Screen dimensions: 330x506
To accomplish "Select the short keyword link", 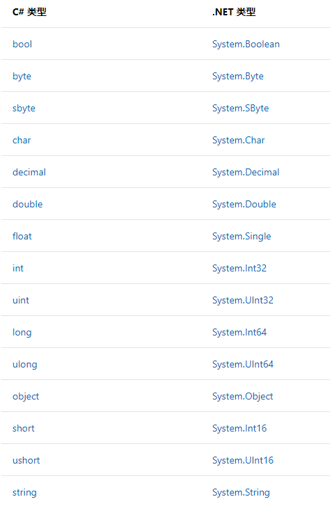I will point(23,429).
